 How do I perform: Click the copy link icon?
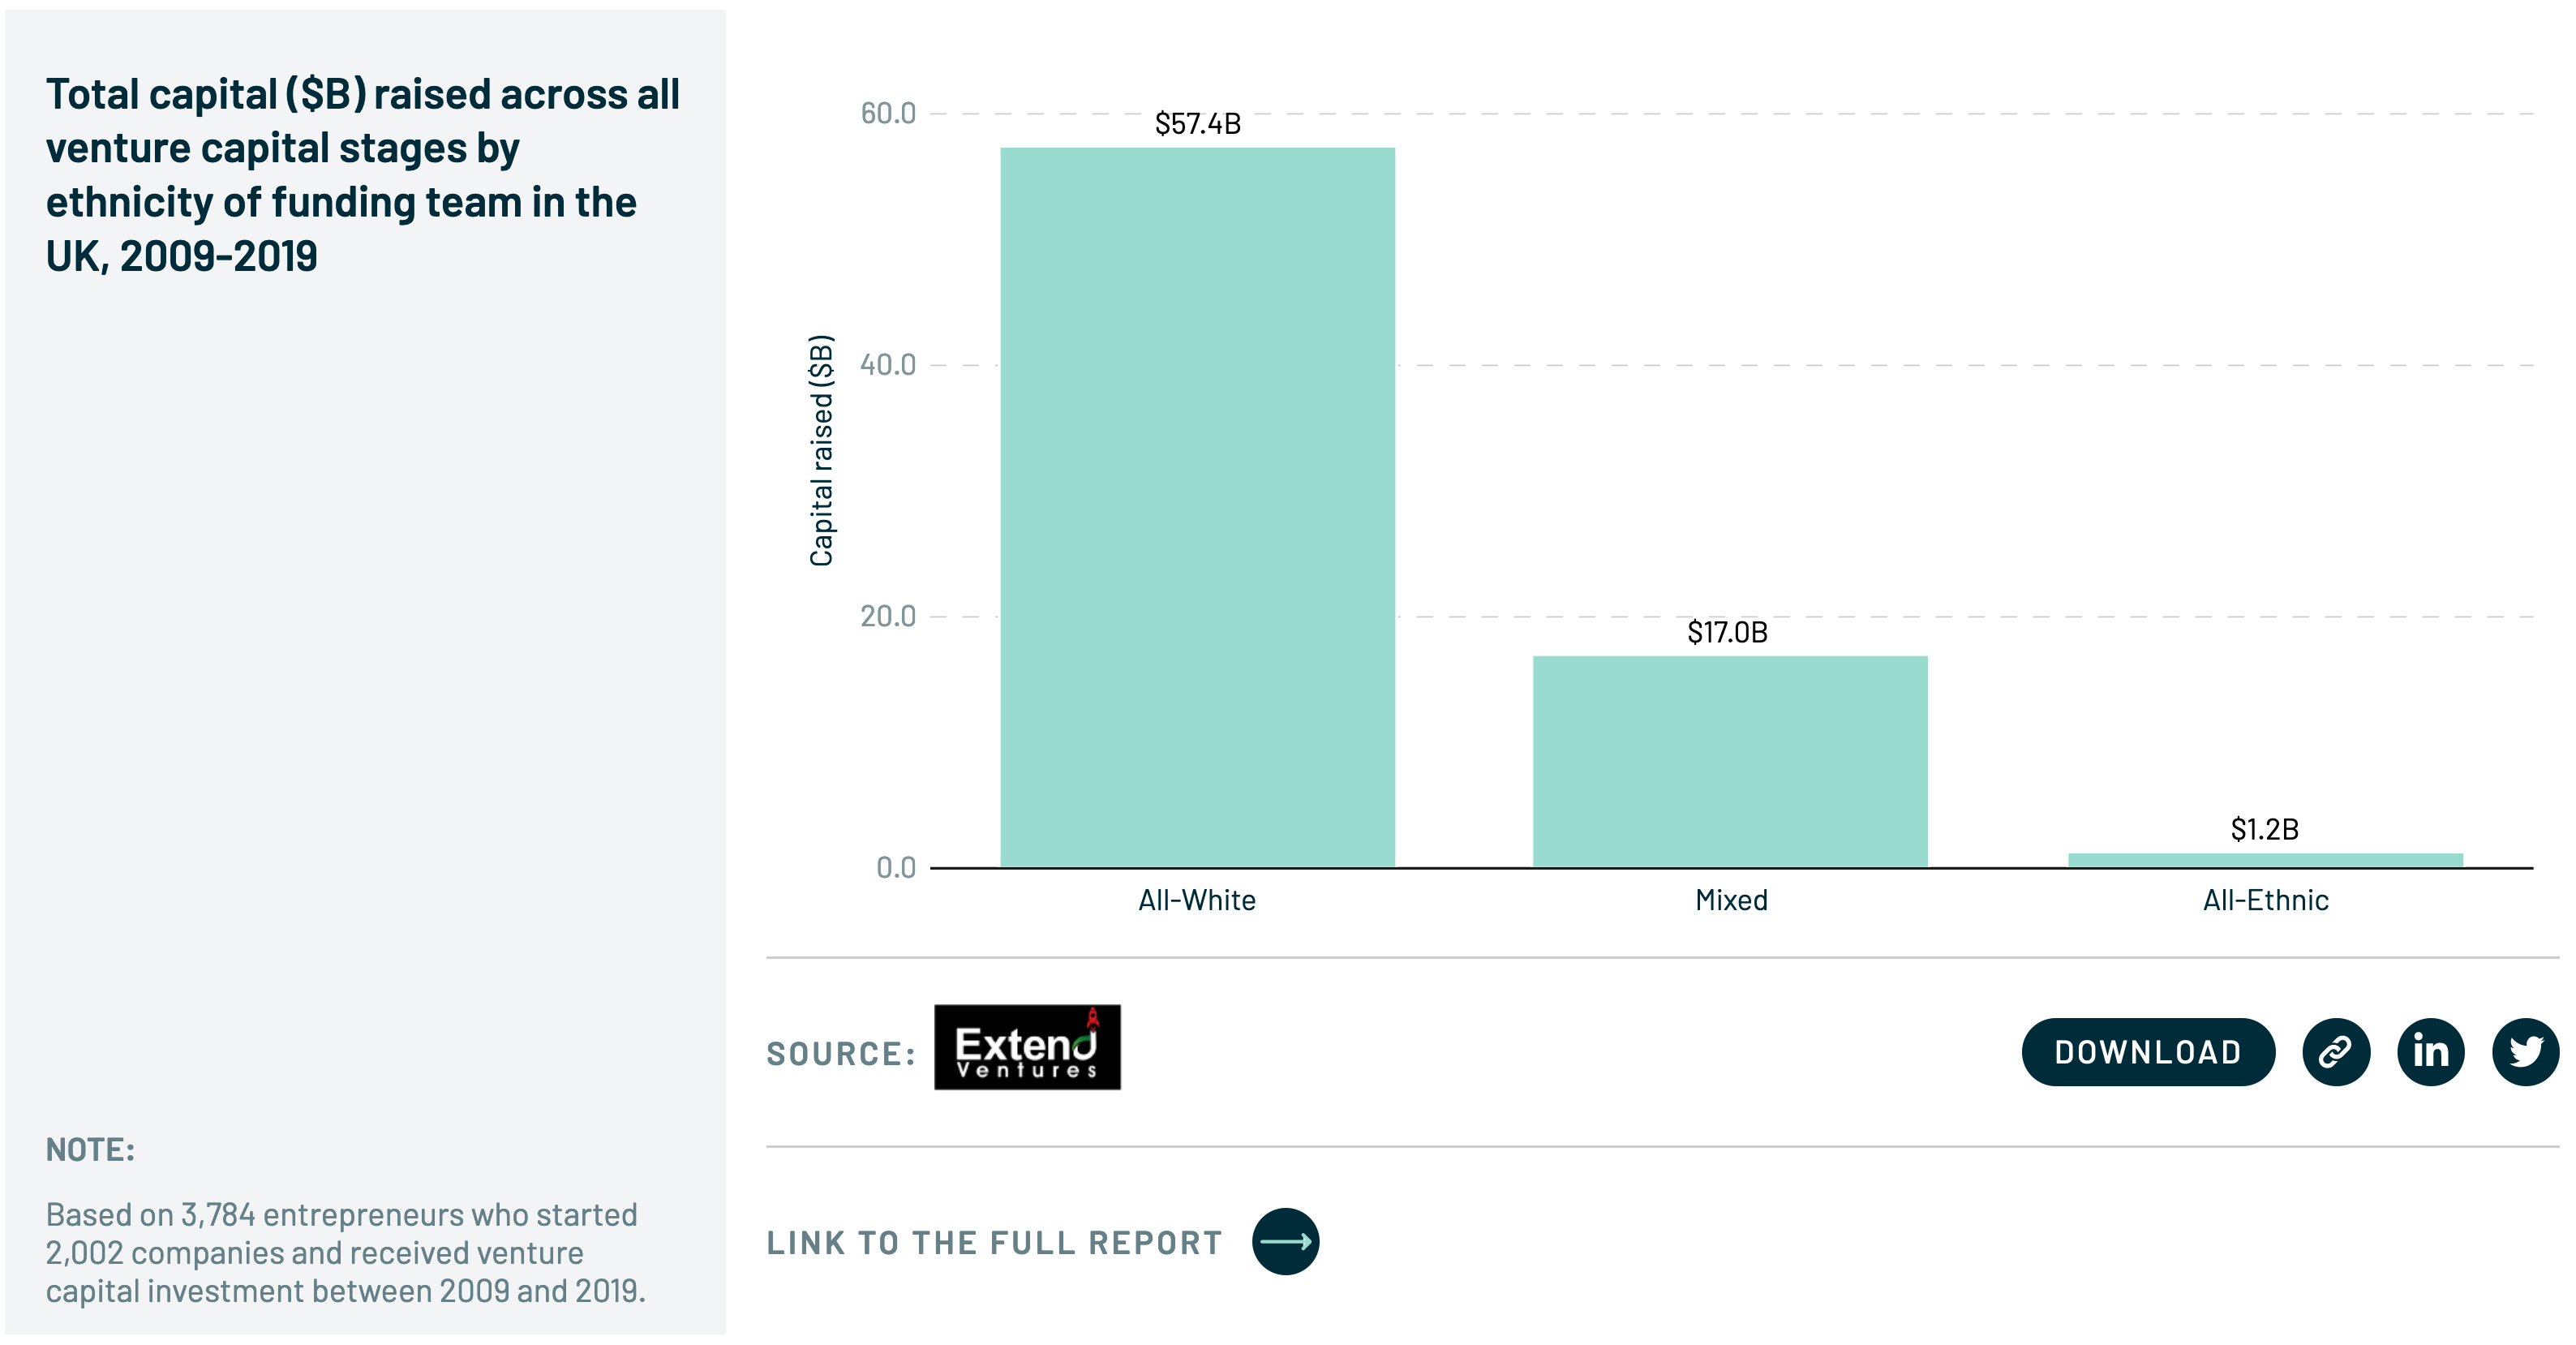2335,1052
